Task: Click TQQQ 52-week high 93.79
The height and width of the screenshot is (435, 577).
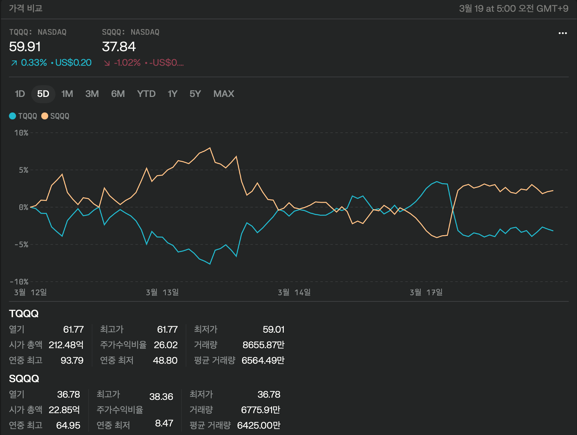Action: [72, 360]
